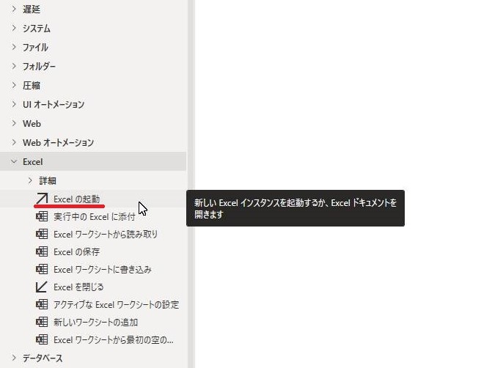Expand the Web オートメーション group
492x368 pixels.
(x=13, y=142)
